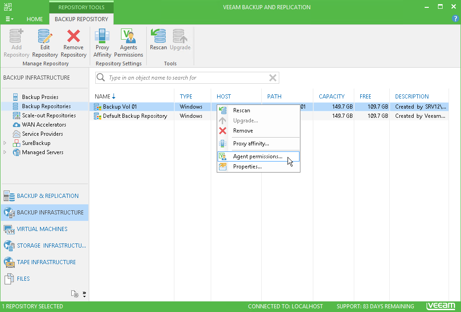The height and width of the screenshot is (312, 461).
Task: Select Backup Proxies tree node
Action: [40, 97]
